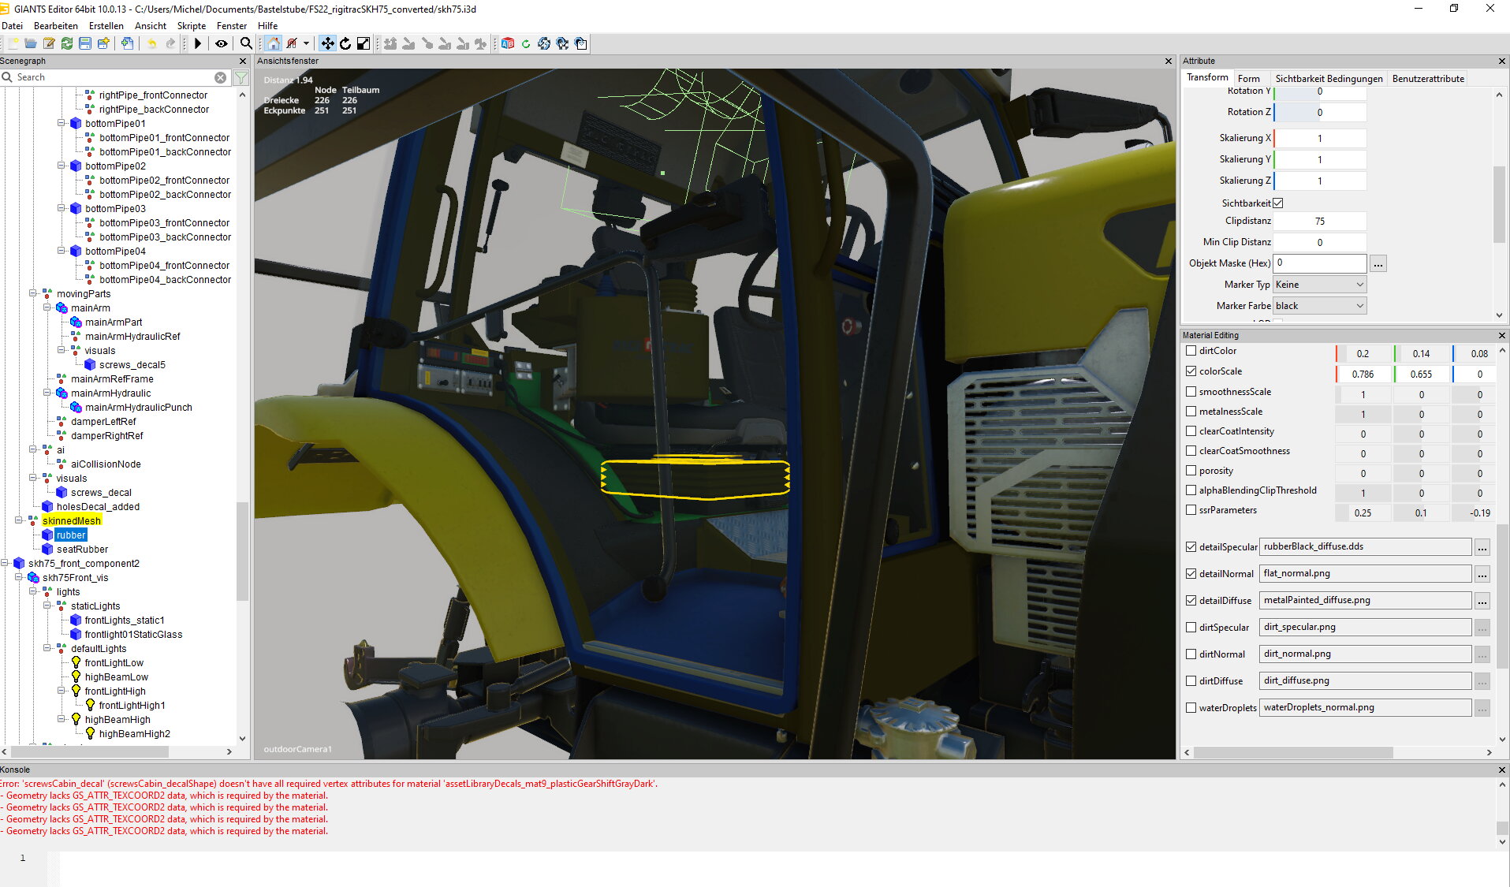Select the Rotate tool
The width and height of the screenshot is (1510, 887).
(x=345, y=43)
